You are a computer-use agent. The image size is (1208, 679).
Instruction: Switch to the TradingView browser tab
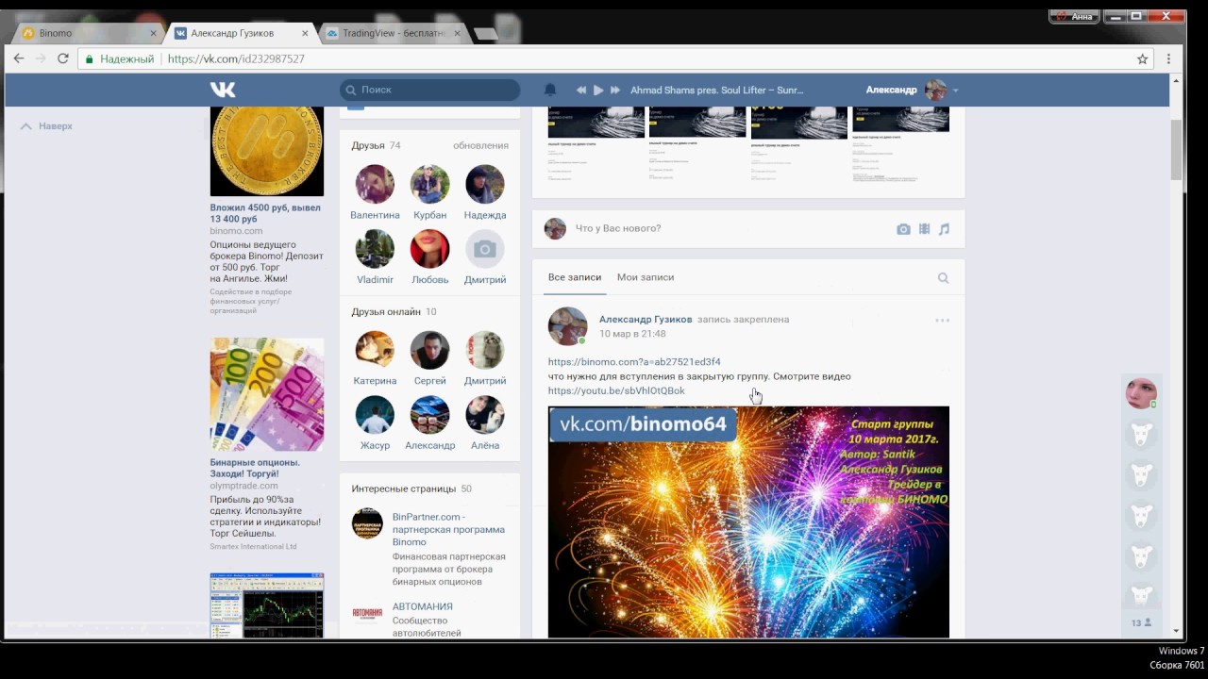tap(392, 33)
